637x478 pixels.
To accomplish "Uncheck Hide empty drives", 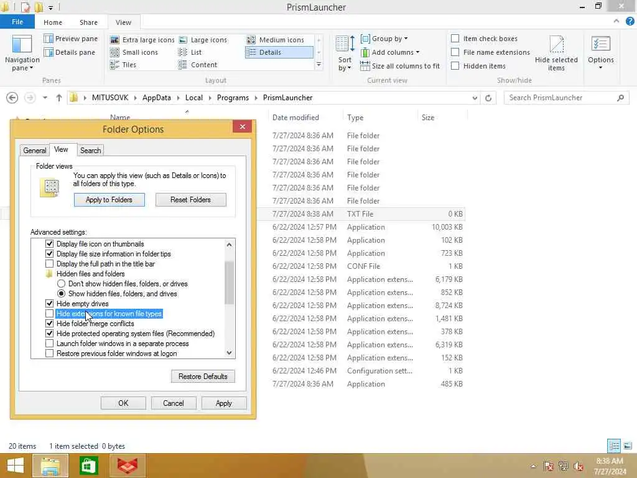I will tap(49, 304).
